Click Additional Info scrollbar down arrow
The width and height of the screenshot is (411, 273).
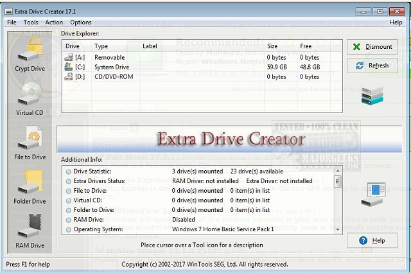point(338,229)
